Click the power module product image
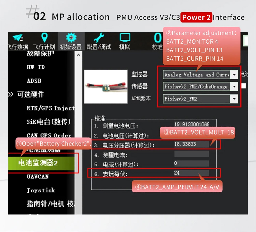 [x=106, y=86]
